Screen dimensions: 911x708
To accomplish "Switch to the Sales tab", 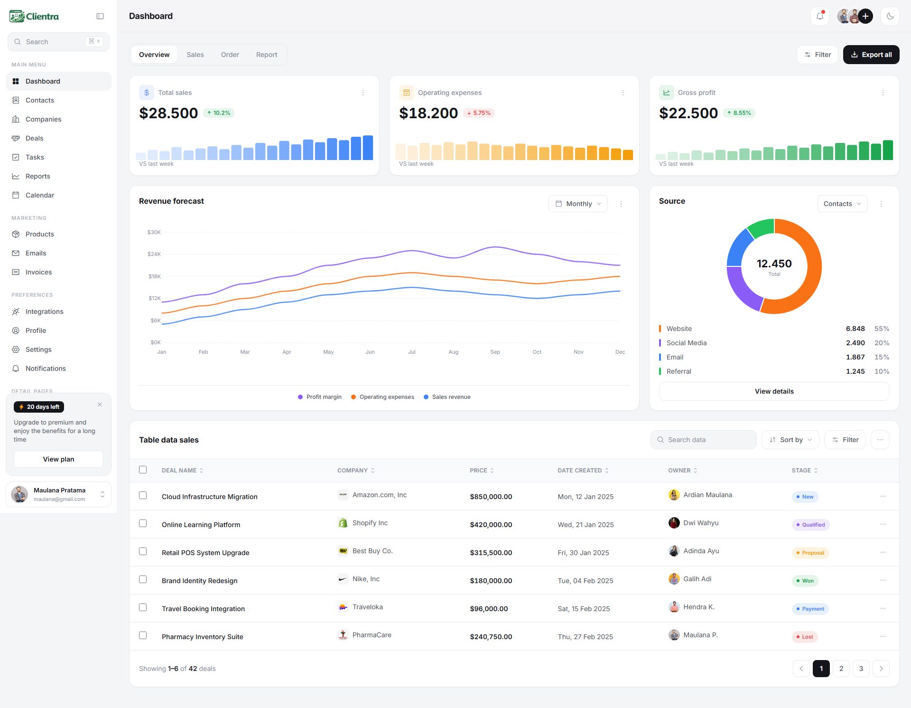I will point(195,55).
